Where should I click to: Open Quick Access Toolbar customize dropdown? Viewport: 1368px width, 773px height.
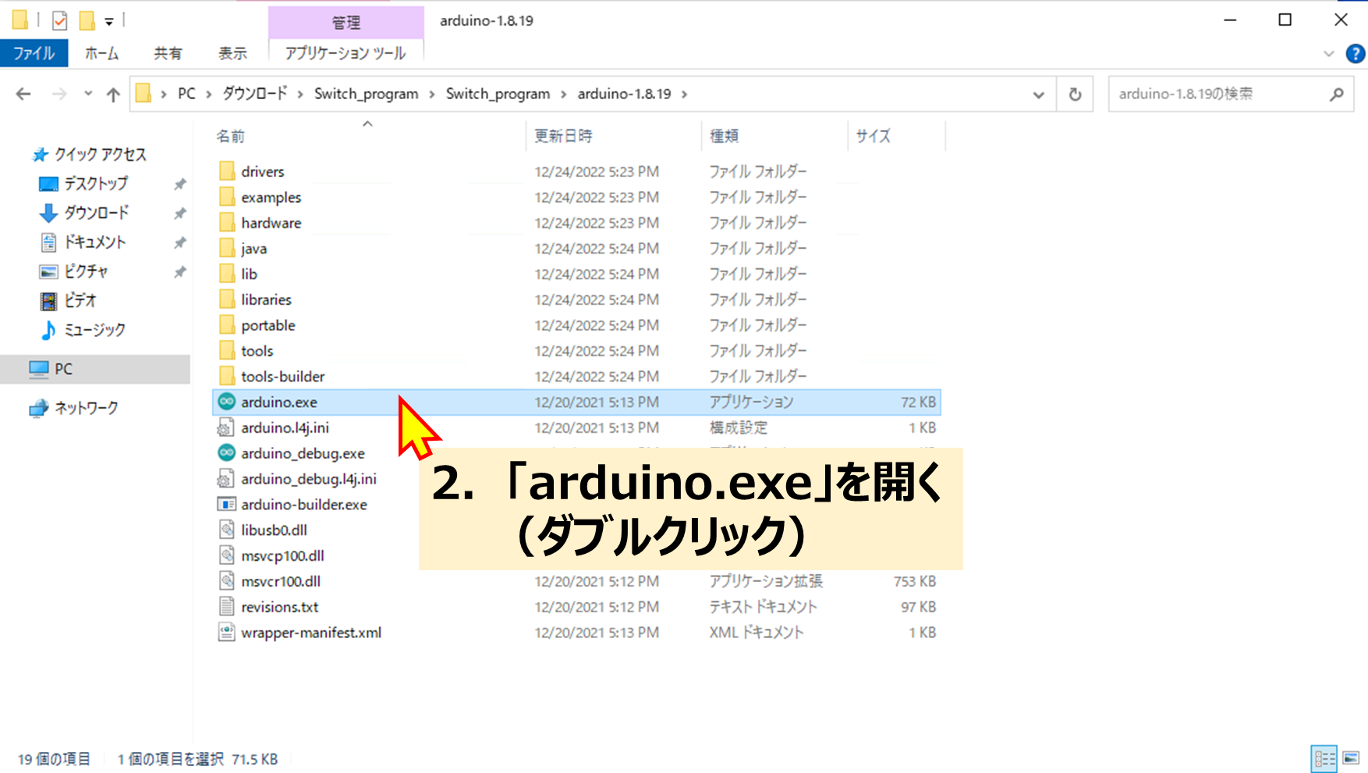tap(109, 21)
